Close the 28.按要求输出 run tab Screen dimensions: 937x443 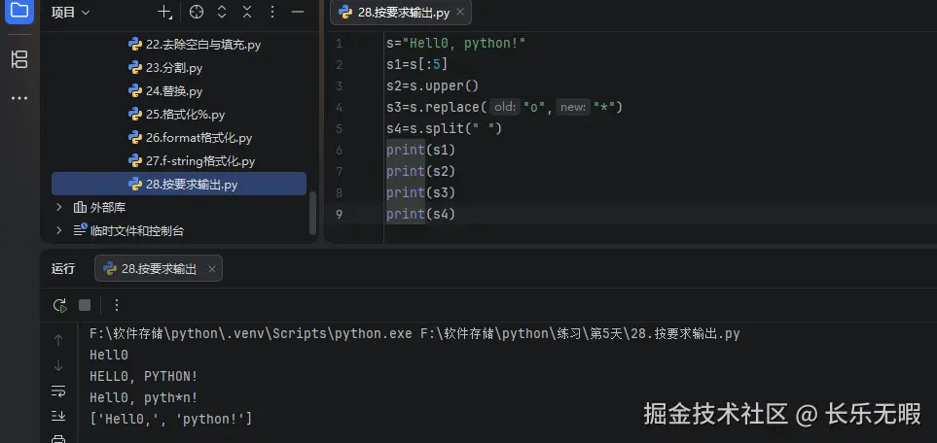coord(211,269)
